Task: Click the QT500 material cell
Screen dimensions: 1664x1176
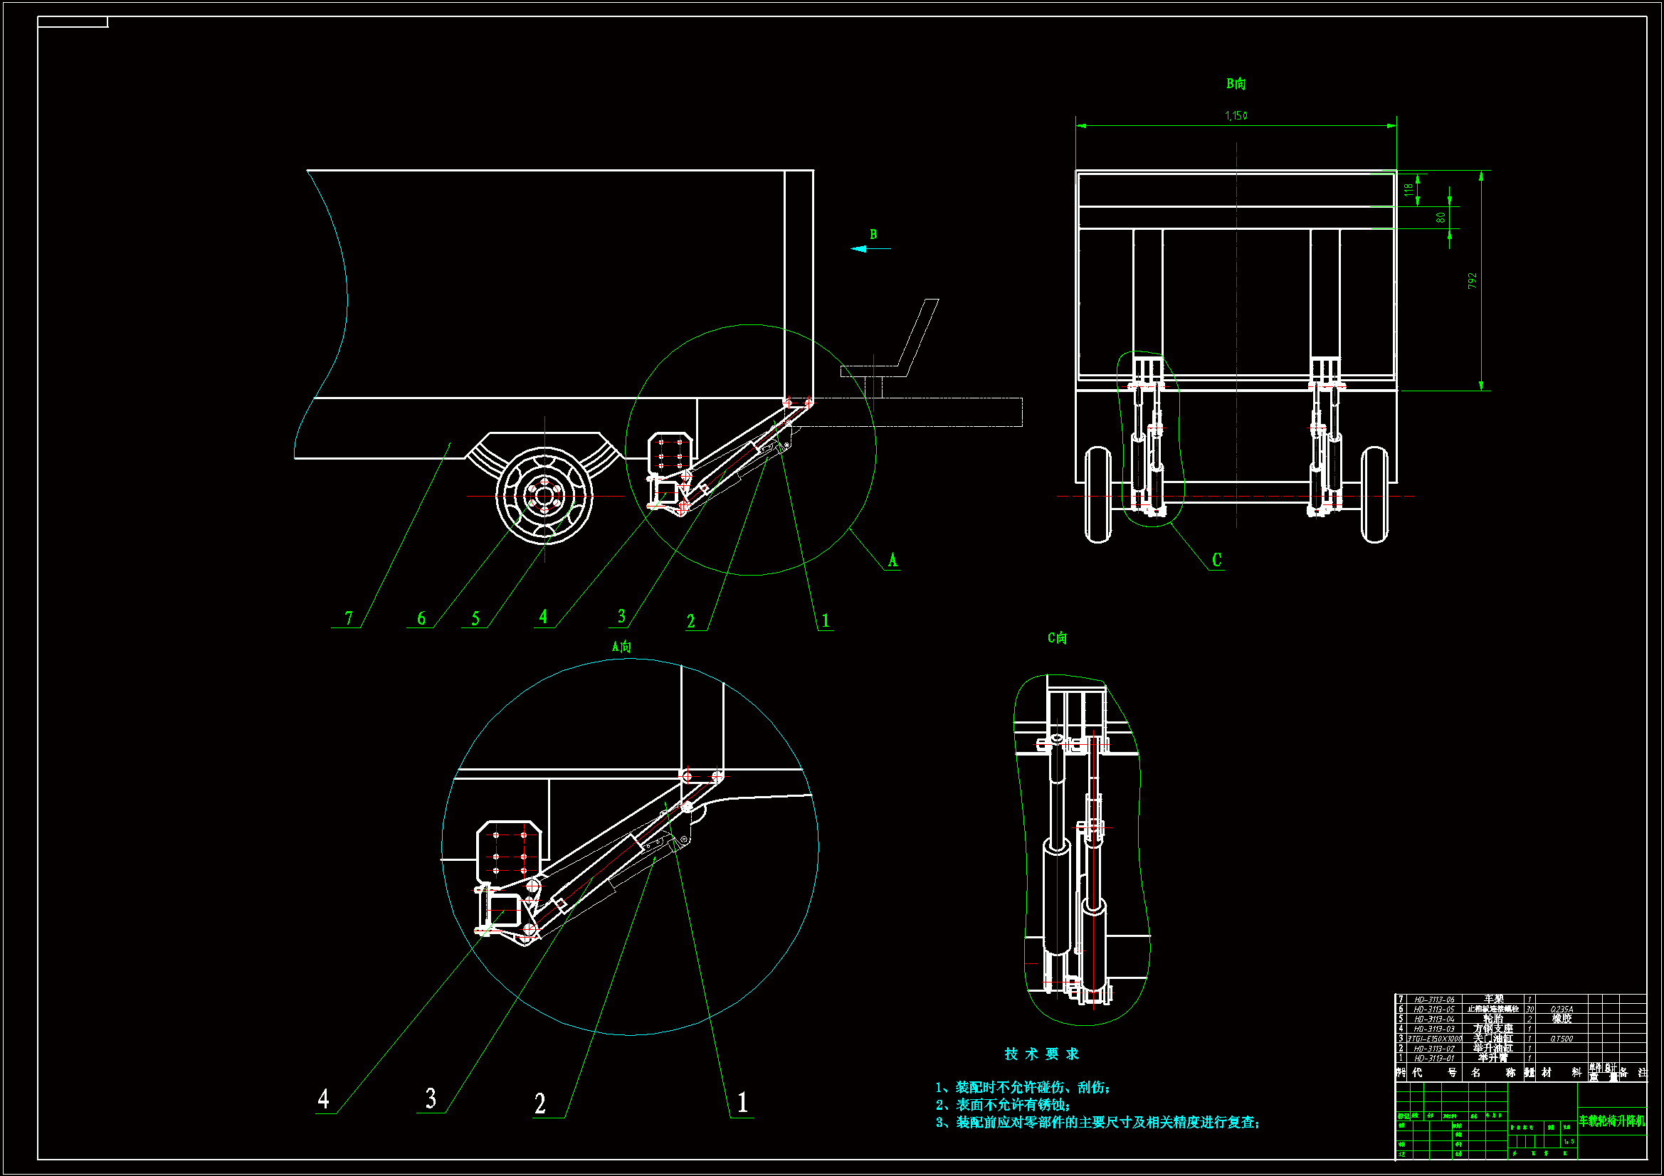Action: pyautogui.click(x=1561, y=1038)
